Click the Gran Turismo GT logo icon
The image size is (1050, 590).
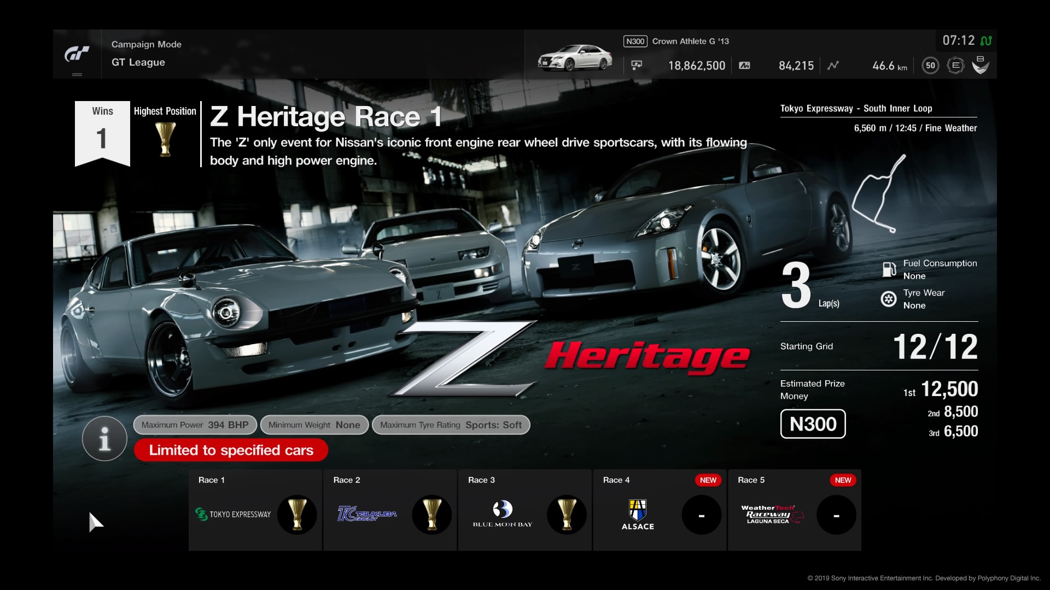(x=77, y=54)
